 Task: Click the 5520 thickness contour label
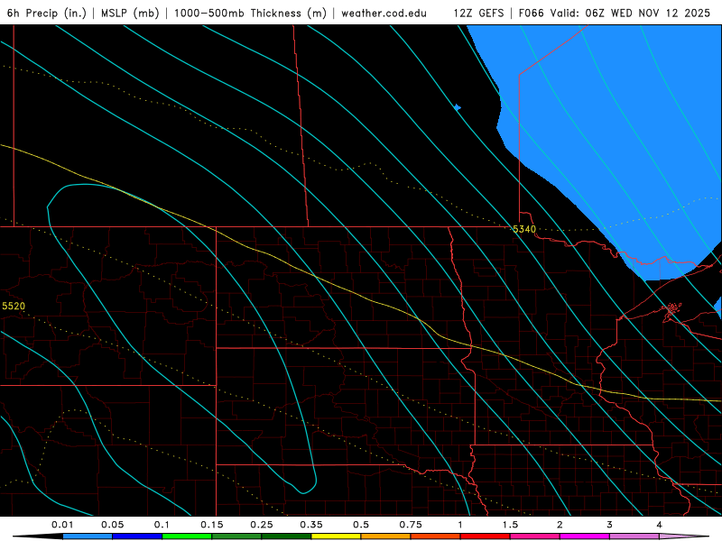point(14,306)
